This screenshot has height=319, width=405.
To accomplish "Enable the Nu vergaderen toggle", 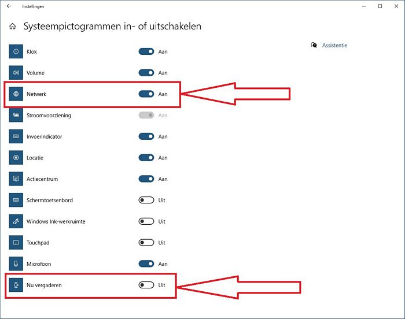I will [146, 285].
